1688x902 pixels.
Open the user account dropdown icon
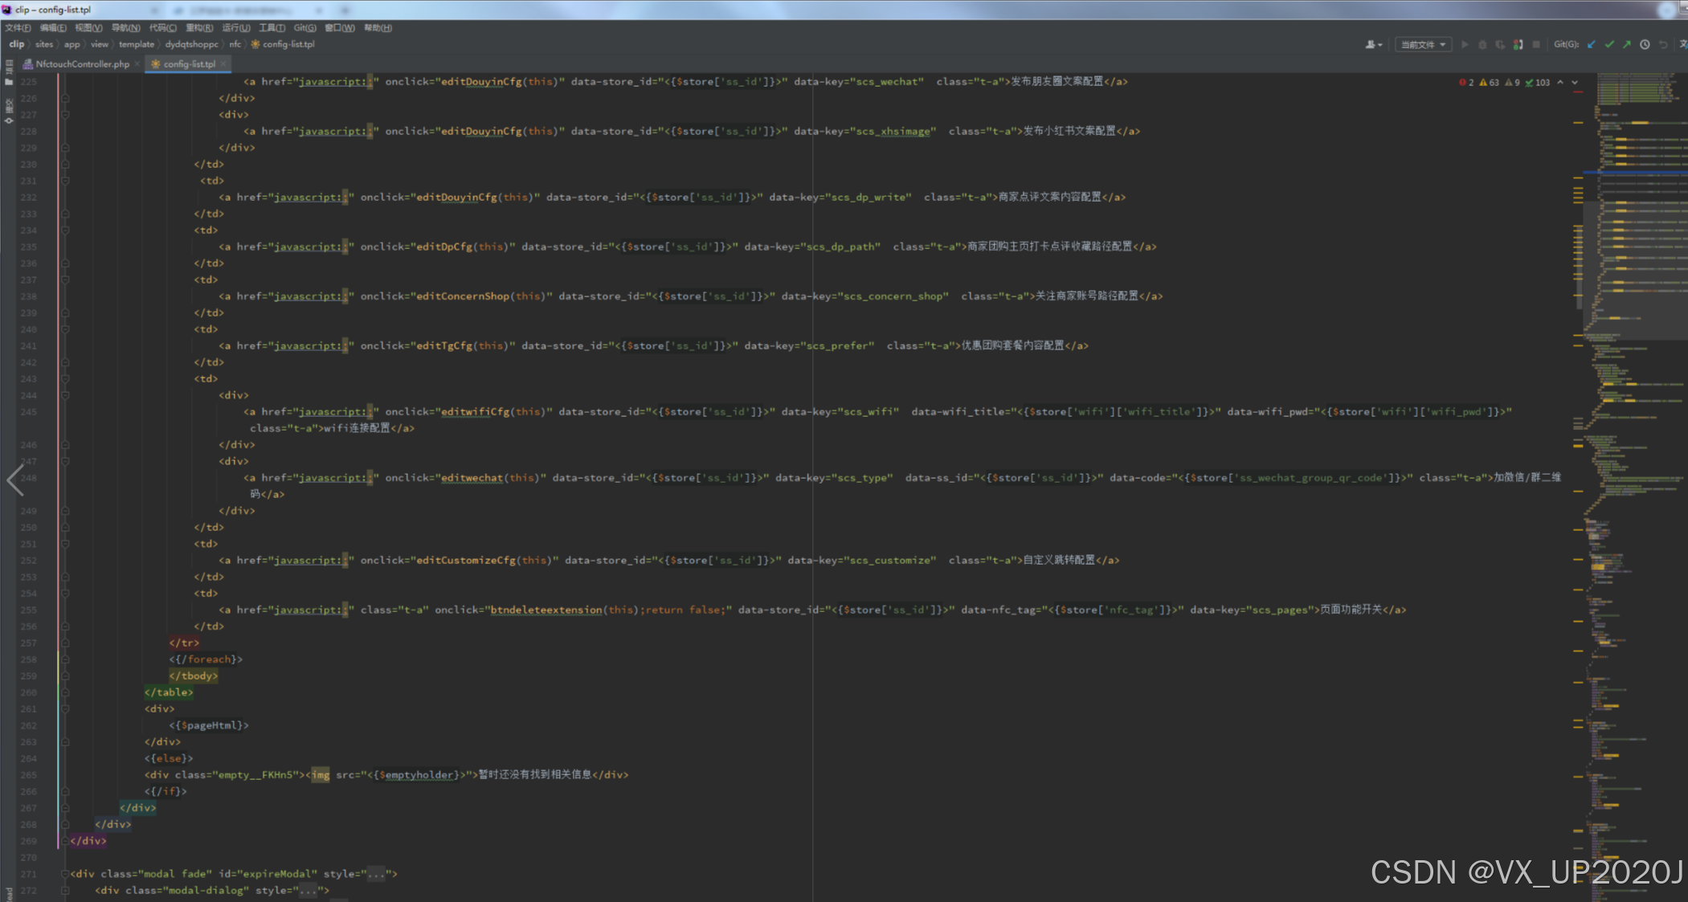click(x=1374, y=45)
